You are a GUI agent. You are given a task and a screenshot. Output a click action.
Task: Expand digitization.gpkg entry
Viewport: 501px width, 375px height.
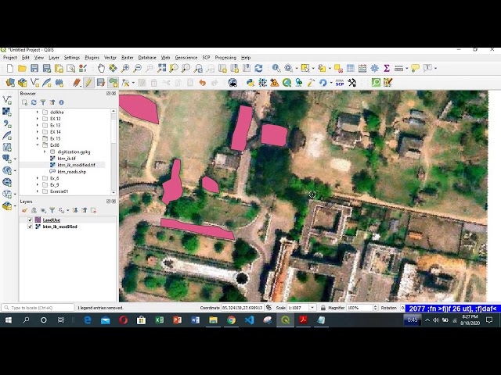(45, 152)
